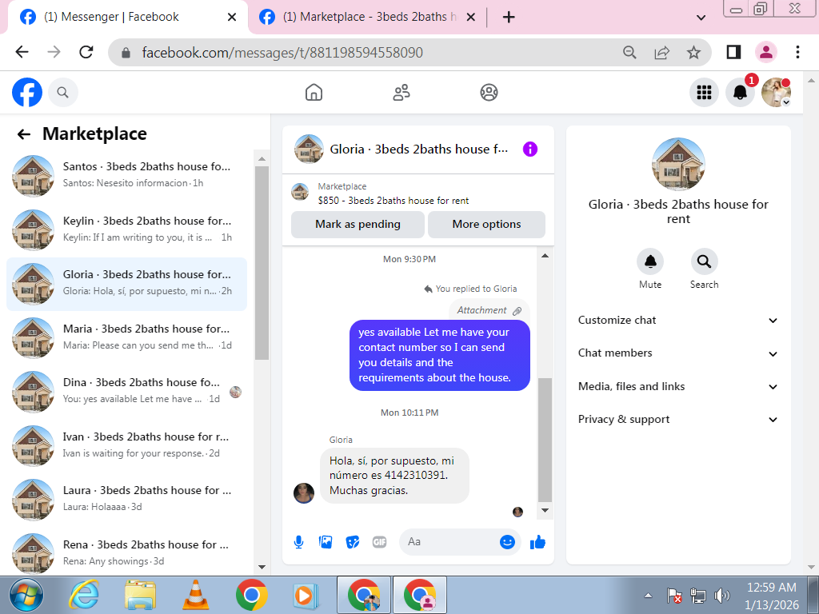
Task: Mute the conversation with bell icon
Action: click(x=650, y=261)
